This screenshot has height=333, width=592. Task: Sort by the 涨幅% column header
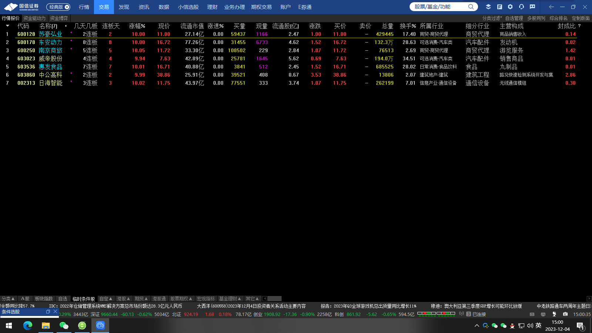(x=137, y=26)
